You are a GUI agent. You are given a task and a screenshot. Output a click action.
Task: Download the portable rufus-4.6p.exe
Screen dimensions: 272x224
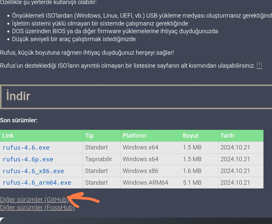pyautogui.click(x=28, y=159)
